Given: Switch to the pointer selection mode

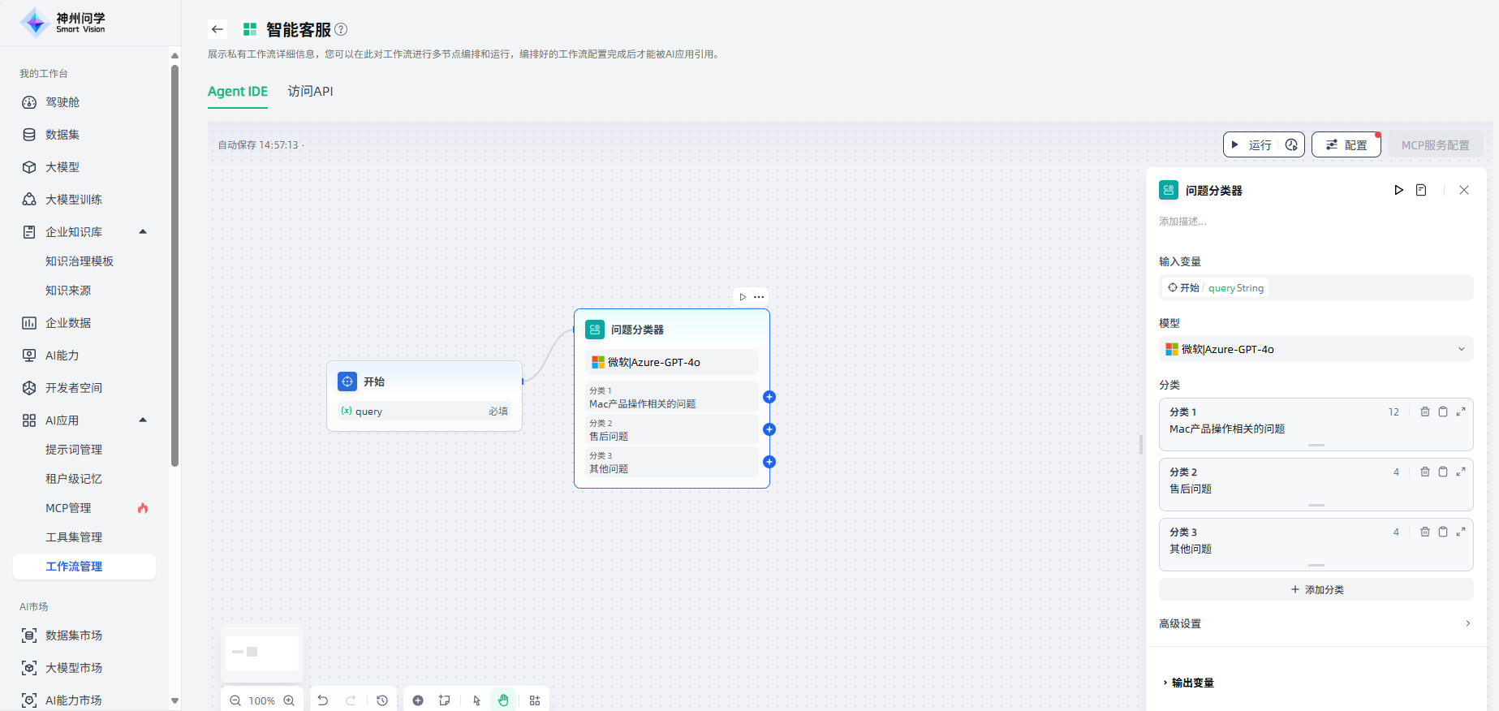Looking at the screenshot, I should tap(477, 700).
